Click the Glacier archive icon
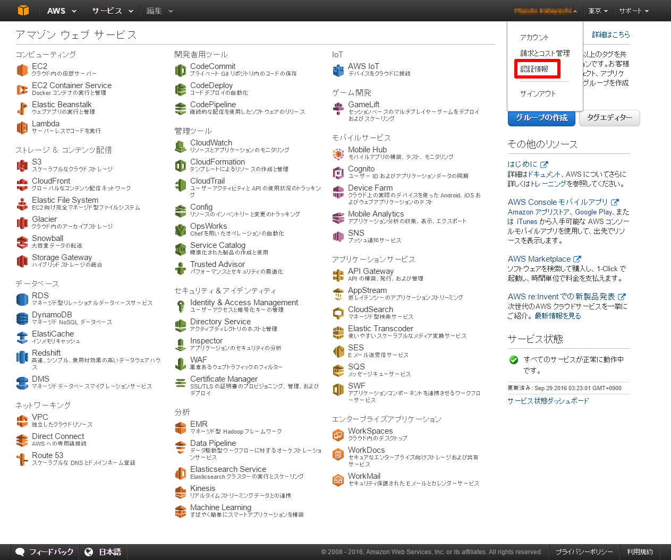 (x=22, y=223)
